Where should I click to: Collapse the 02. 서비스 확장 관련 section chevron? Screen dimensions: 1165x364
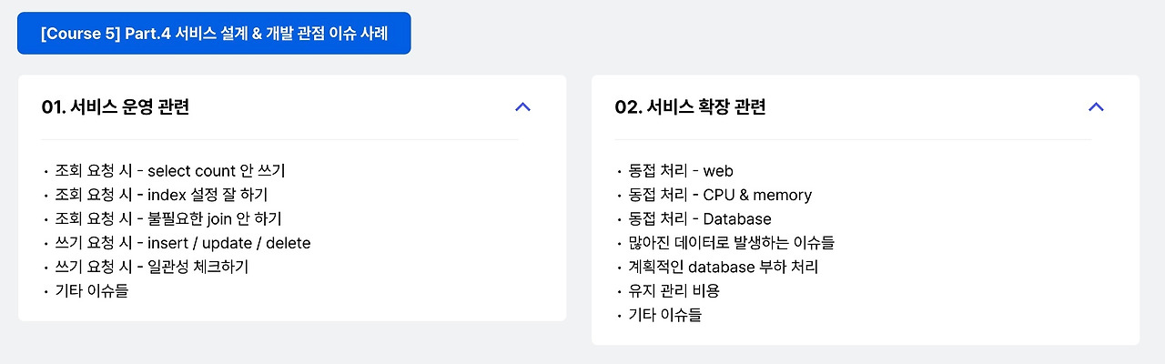(1096, 107)
